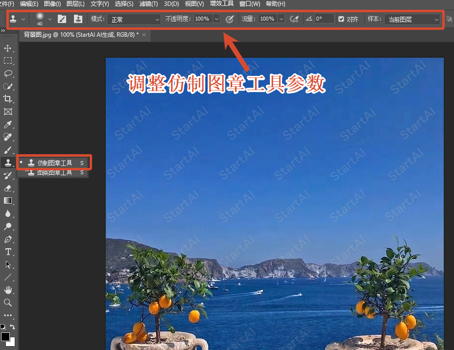Open the 不透明度 opacity dropdown
Viewport: 454px width, 350px height.
[216, 19]
